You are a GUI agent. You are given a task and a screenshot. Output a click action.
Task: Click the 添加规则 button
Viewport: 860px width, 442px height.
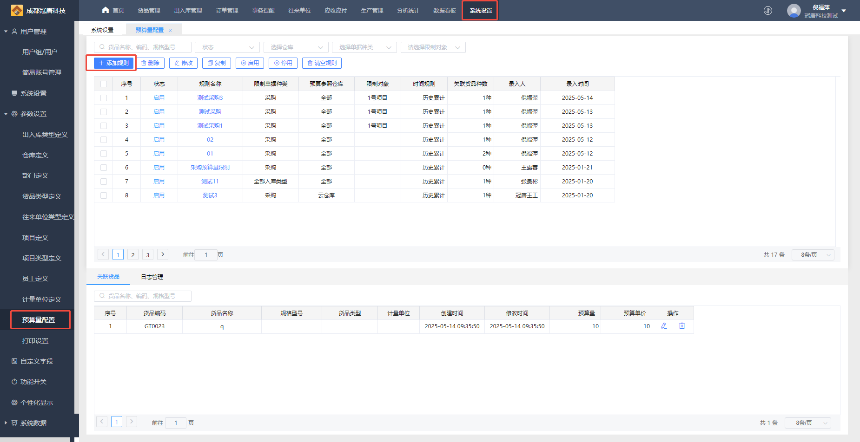[114, 63]
